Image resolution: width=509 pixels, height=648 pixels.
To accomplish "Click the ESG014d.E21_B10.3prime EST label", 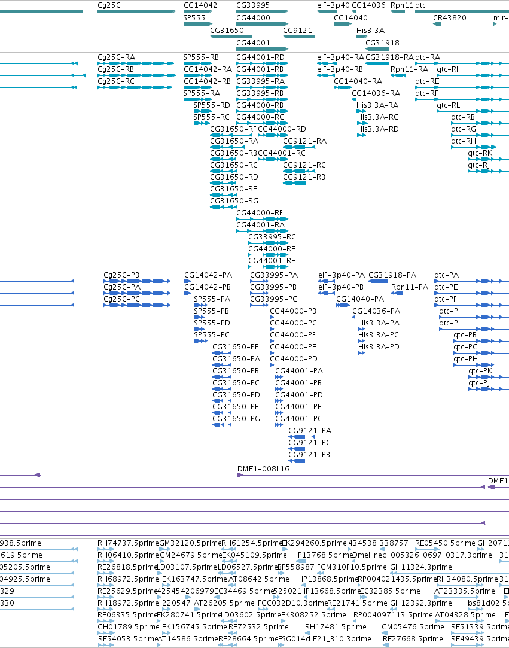I will (x=325, y=639).
